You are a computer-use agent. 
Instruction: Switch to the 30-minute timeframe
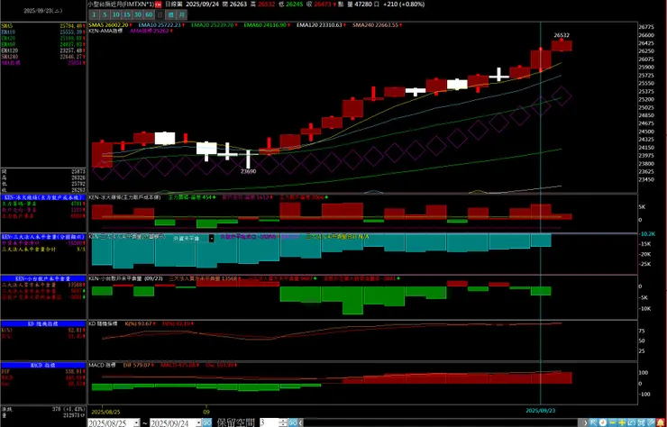(x=138, y=14)
